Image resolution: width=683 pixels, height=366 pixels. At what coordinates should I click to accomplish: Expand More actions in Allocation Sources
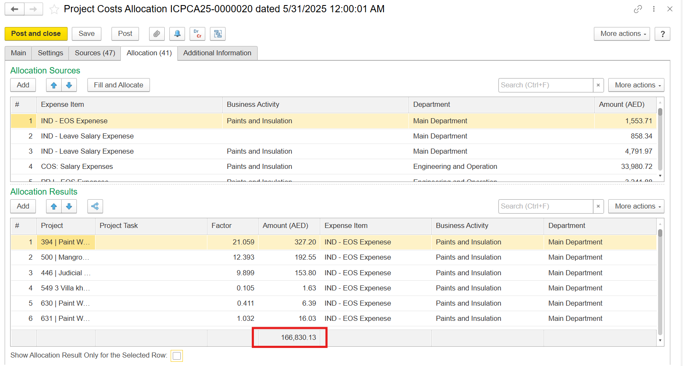click(x=636, y=85)
